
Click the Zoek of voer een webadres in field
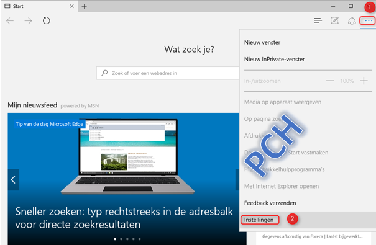point(168,73)
